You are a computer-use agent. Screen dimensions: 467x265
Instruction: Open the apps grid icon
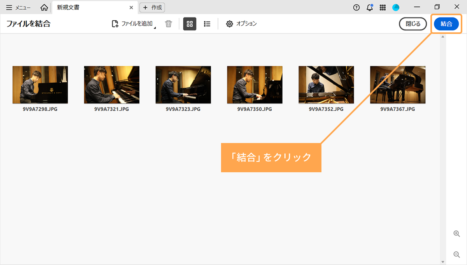click(x=383, y=7)
